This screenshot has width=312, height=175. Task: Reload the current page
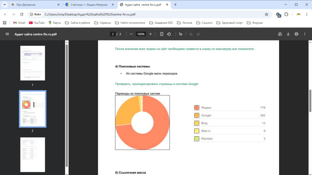[22, 14]
